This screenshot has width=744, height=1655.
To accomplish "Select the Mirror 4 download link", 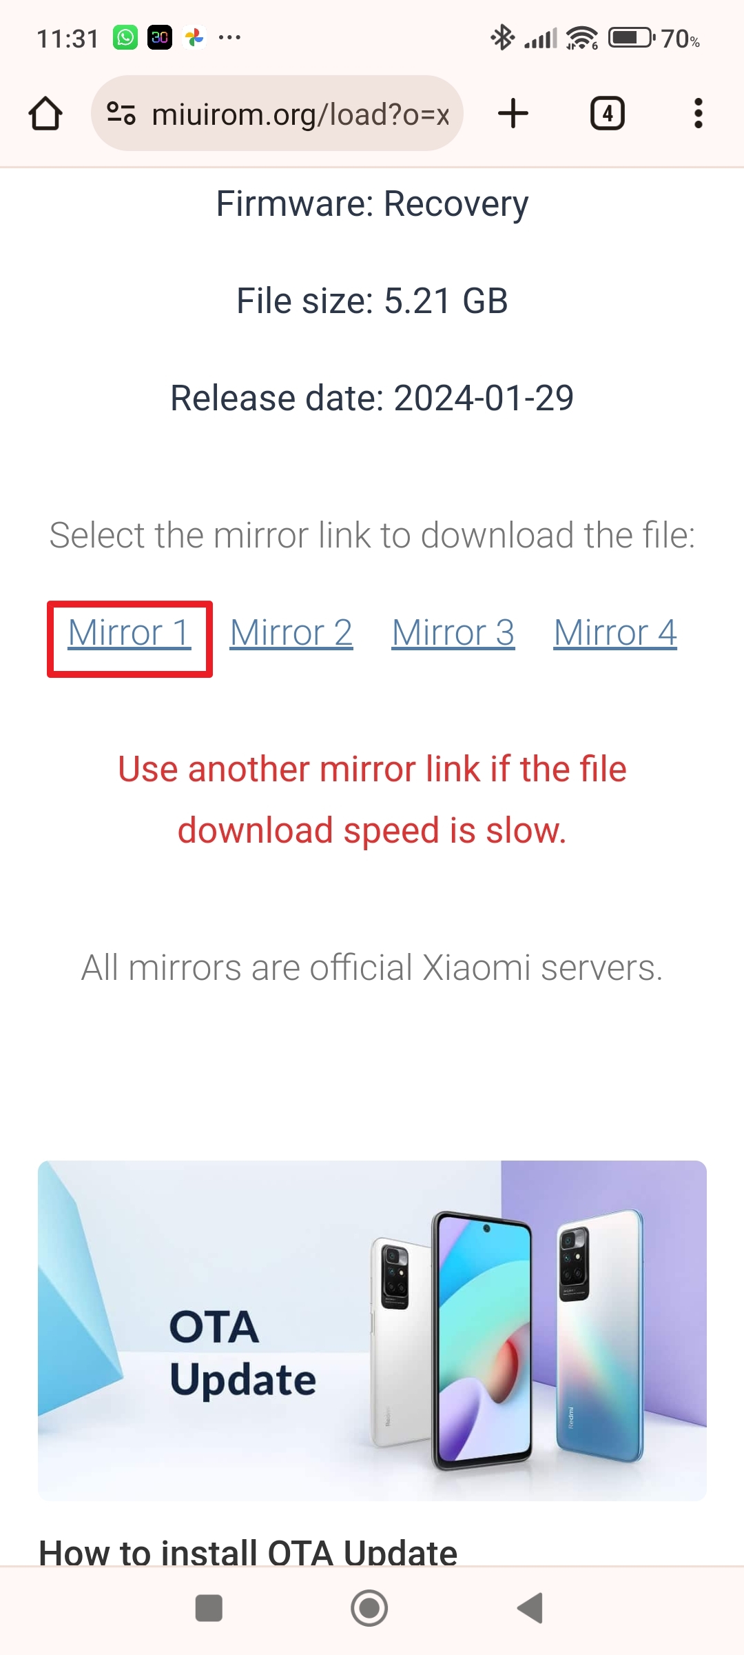I will point(615,633).
